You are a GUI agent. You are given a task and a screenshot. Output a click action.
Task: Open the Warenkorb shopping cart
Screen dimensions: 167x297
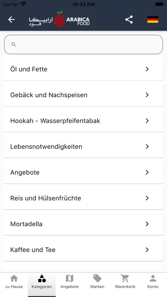coord(125,282)
